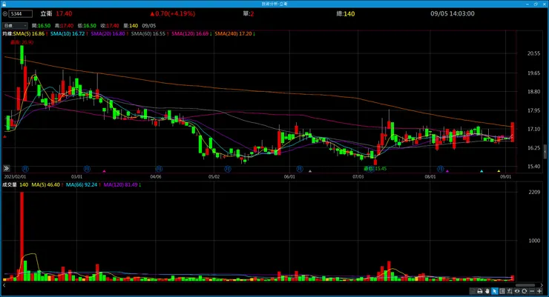Click the lowest price 15.45 annotation
Viewport: 549px width, 297px height.
click(375, 168)
